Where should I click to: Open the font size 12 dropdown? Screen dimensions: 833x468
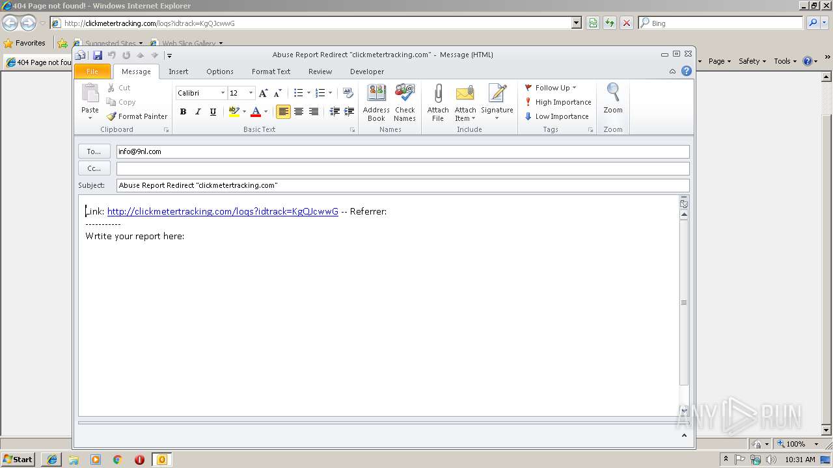coord(251,93)
